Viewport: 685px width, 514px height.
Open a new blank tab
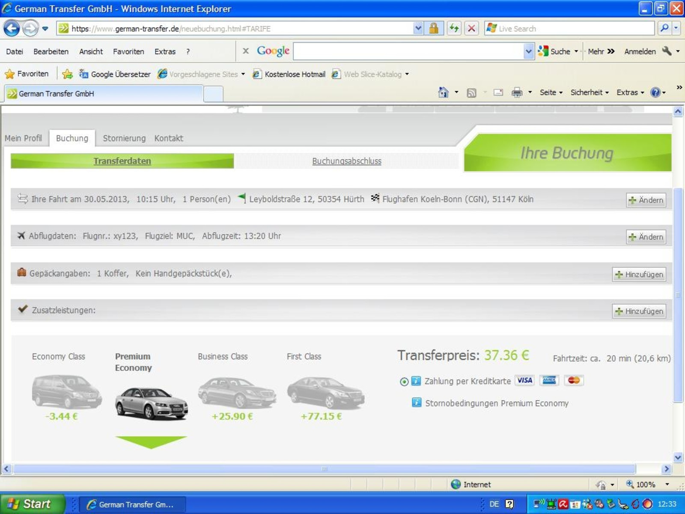(x=213, y=94)
